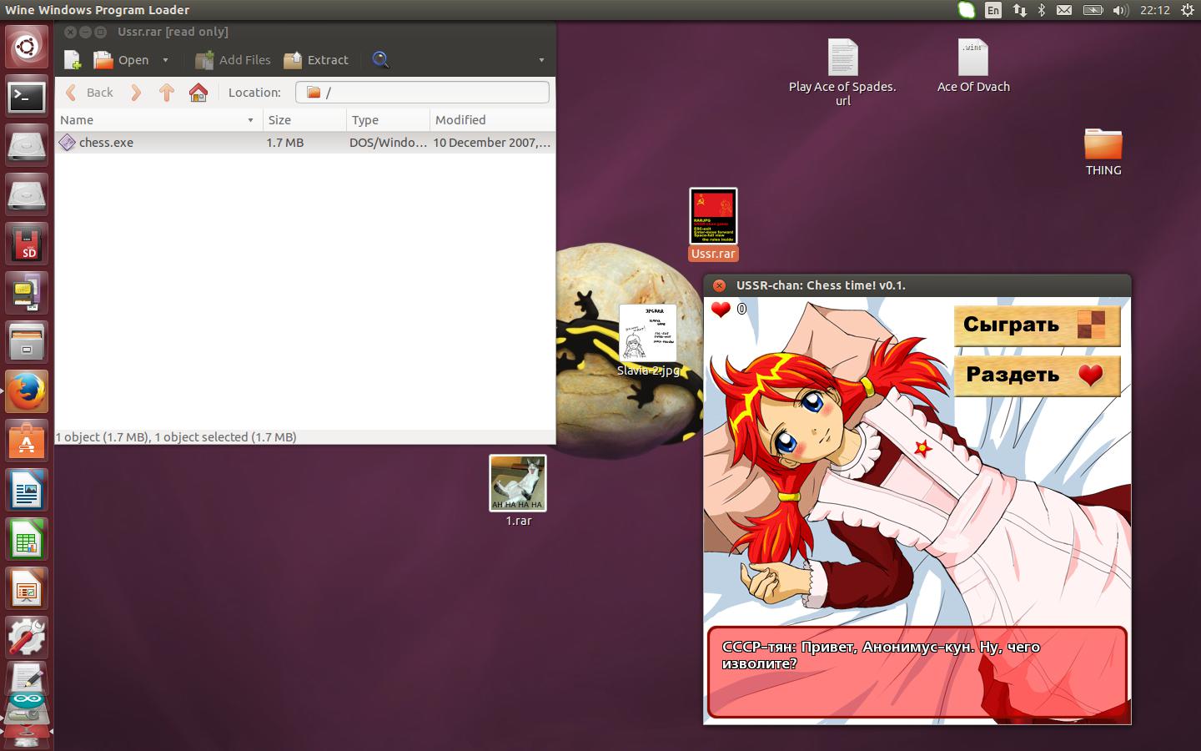
Task: Click the Раздеть button
Action: (1037, 375)
